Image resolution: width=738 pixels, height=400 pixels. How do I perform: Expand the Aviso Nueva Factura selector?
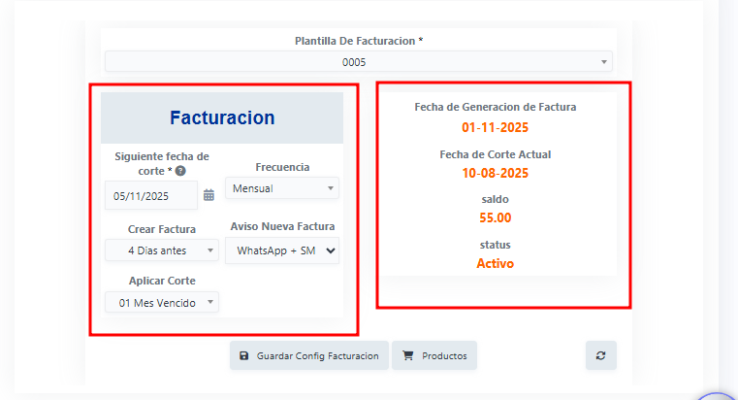(282, 250)
